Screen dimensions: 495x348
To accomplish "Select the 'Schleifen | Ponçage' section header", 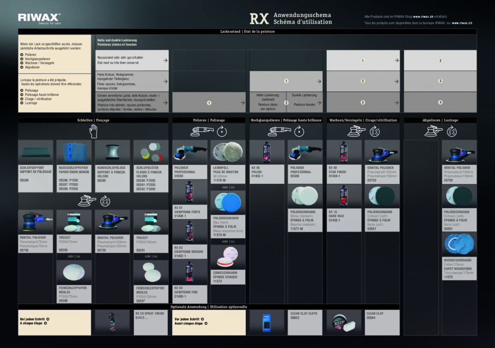I will coord(93,120).
